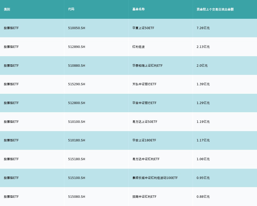The width and height of the screenshot is (257, 206).
Task: Click outflow value 1.29亿元
Action: pos(203,103)
